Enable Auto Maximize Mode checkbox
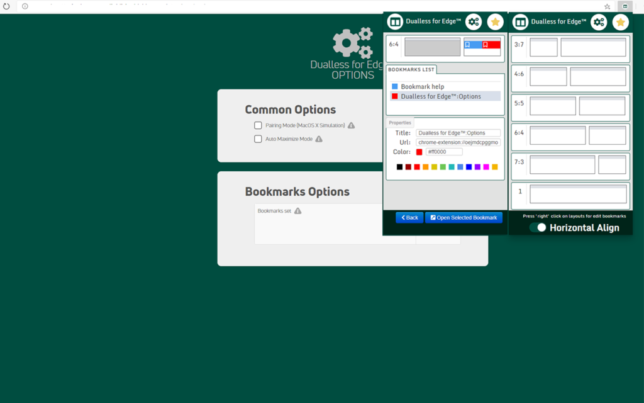Image resolution: width=644 pixels, height=403 pixels. (258, 139)
